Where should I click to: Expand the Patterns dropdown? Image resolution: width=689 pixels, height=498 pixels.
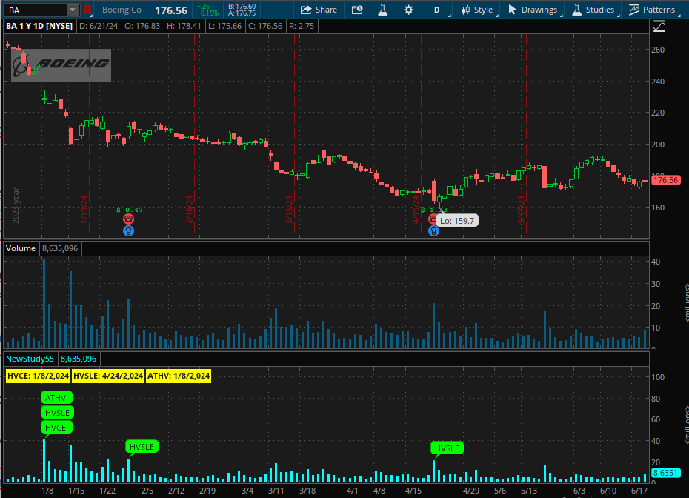(652, 10)
